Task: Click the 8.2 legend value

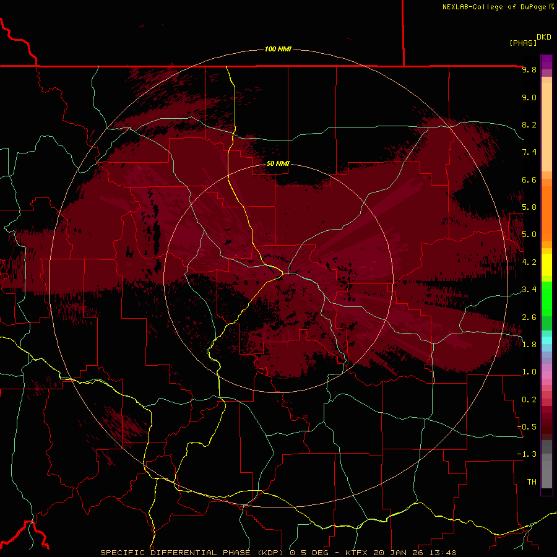Action: pos(529,124)
